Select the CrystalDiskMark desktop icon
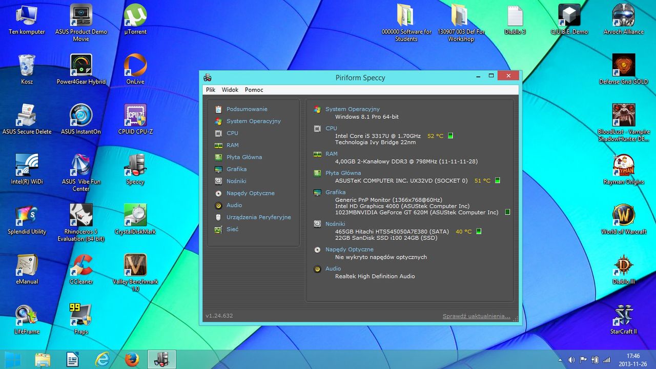This screenshot has height=369, width=656. [x=135, y=219]
